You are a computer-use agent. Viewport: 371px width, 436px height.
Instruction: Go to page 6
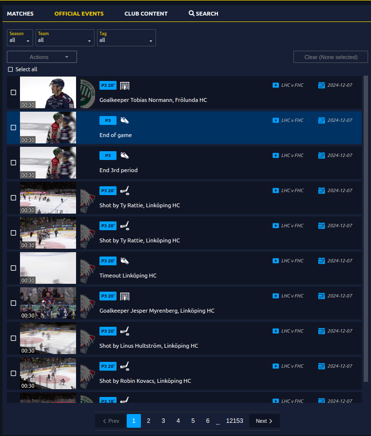coord(208,421)
